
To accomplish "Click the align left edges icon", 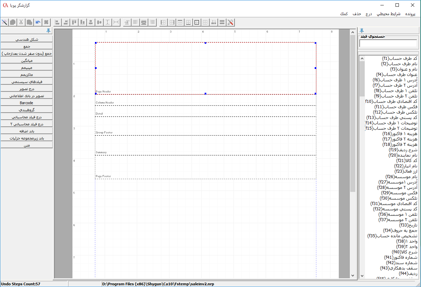I will pyautogui.click(x=57, y=22).
